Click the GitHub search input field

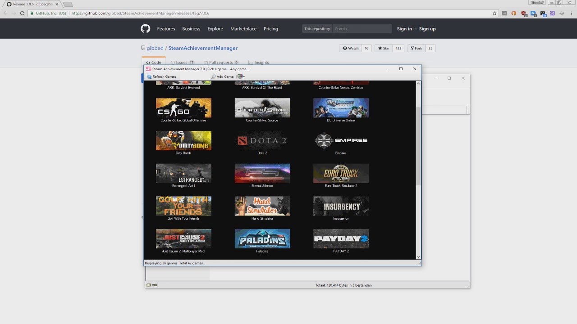(x=362, y=29)
